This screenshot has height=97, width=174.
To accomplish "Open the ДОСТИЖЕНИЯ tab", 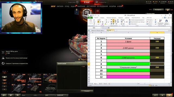I will (x=91, y=6).
